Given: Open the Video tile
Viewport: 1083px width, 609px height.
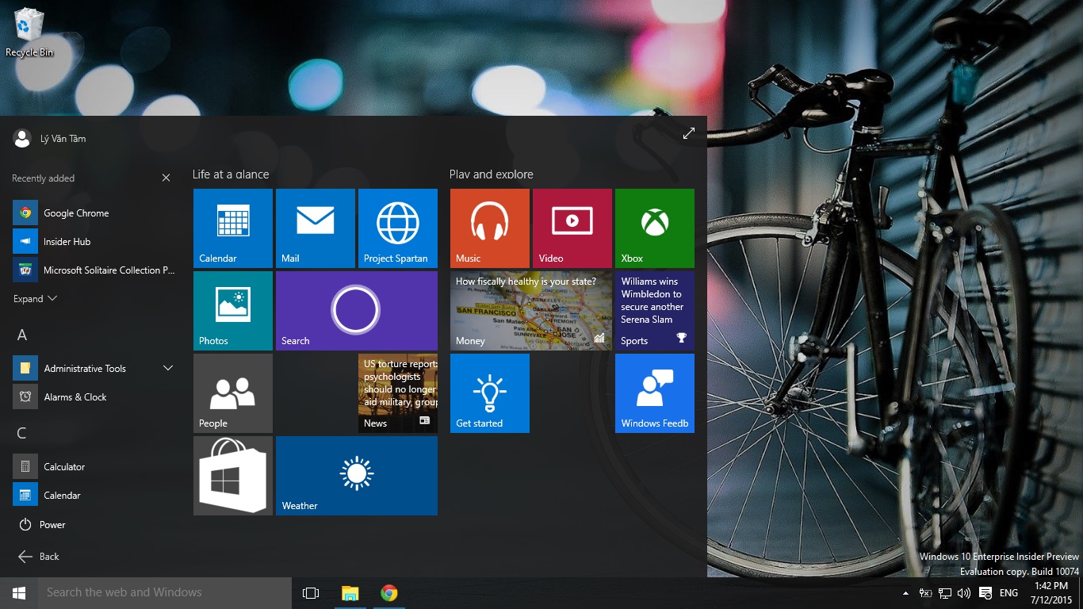Looking at the screenshot, I should (572, 228).
